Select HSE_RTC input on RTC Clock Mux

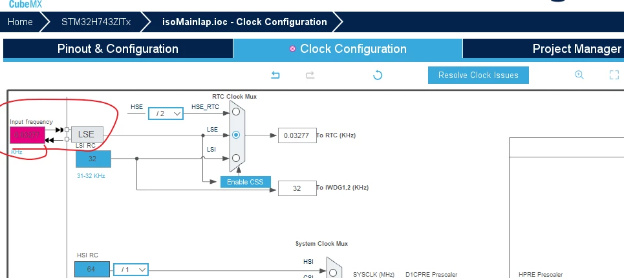236,112
